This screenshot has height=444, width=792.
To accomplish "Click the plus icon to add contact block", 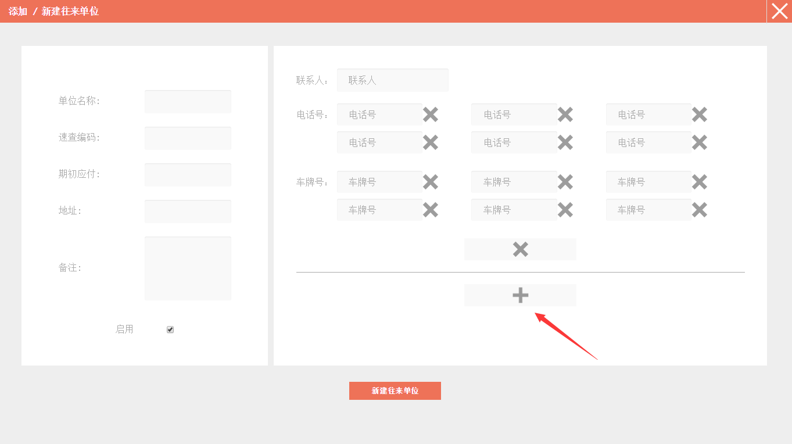I will (x=520, y=295).
